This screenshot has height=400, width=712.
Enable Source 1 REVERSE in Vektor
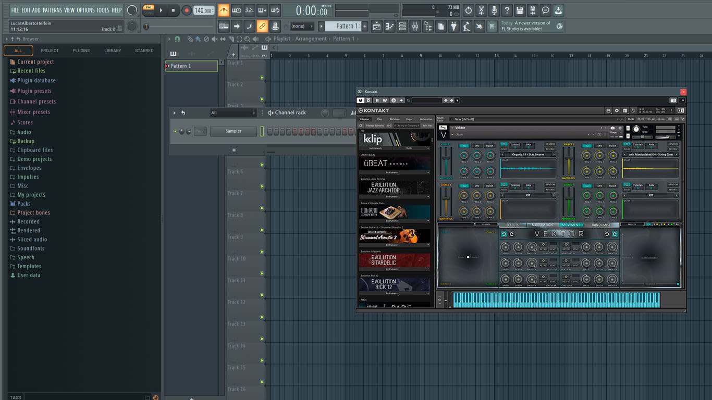pyautogui.click(x=550, y=149)
